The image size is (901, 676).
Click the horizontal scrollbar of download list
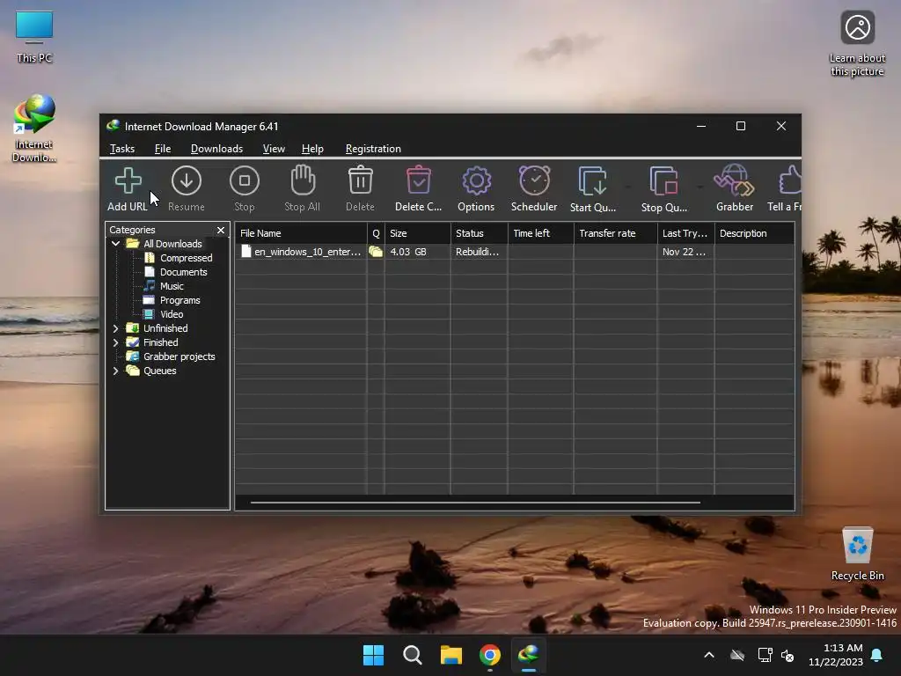click(475, 503)
